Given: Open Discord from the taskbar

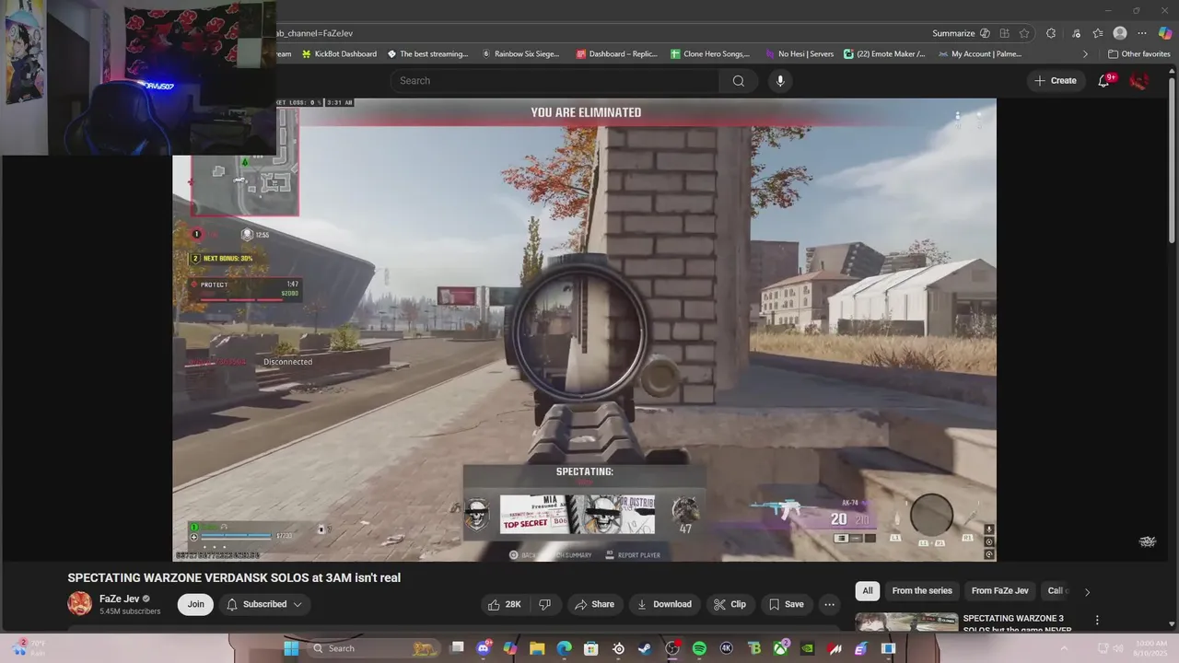Looking at the screenshot, I should point(483,648).
